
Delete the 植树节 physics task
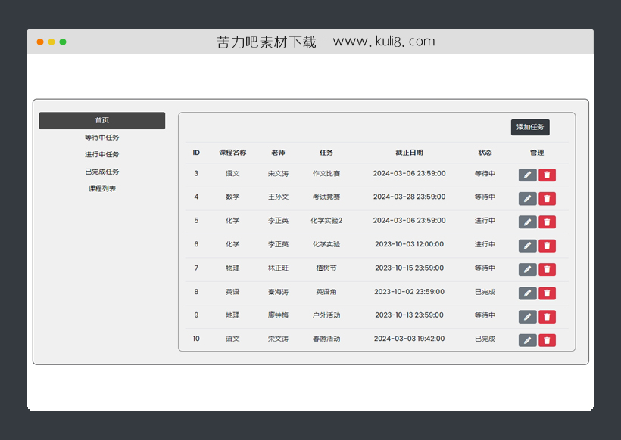[547, 268]
